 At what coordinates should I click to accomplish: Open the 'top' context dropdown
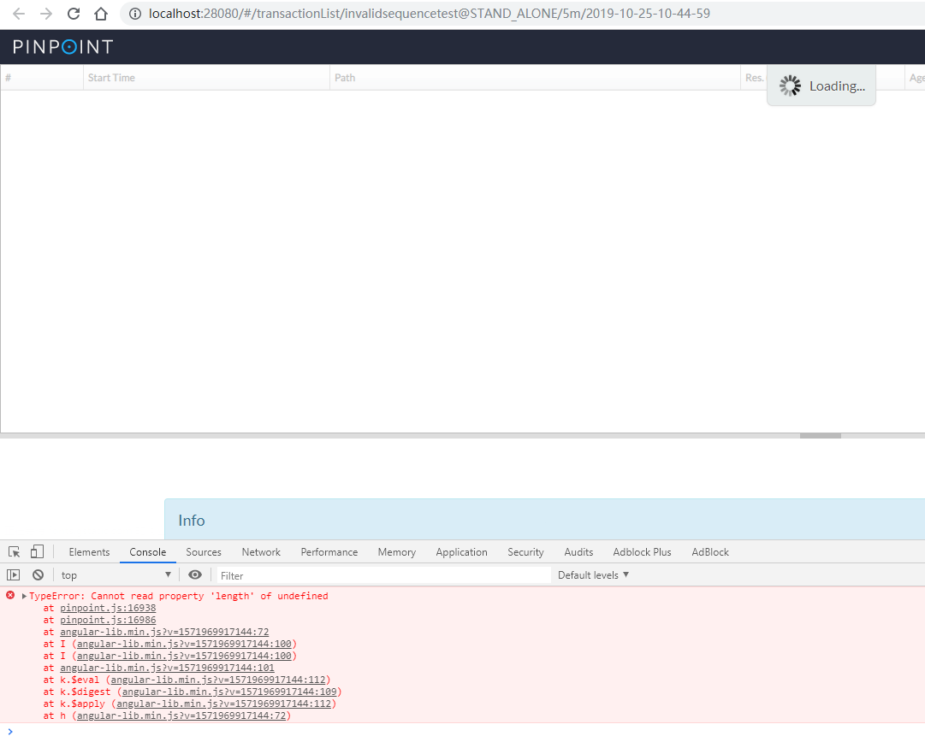point(116,575)
